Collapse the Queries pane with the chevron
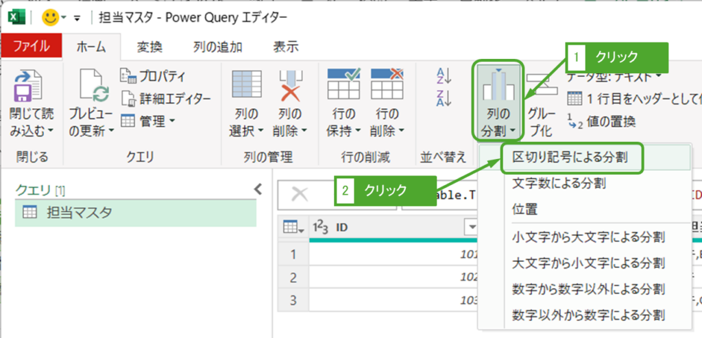Image resolution: width=702 pixels, height=338 pixels. [258, 190]
